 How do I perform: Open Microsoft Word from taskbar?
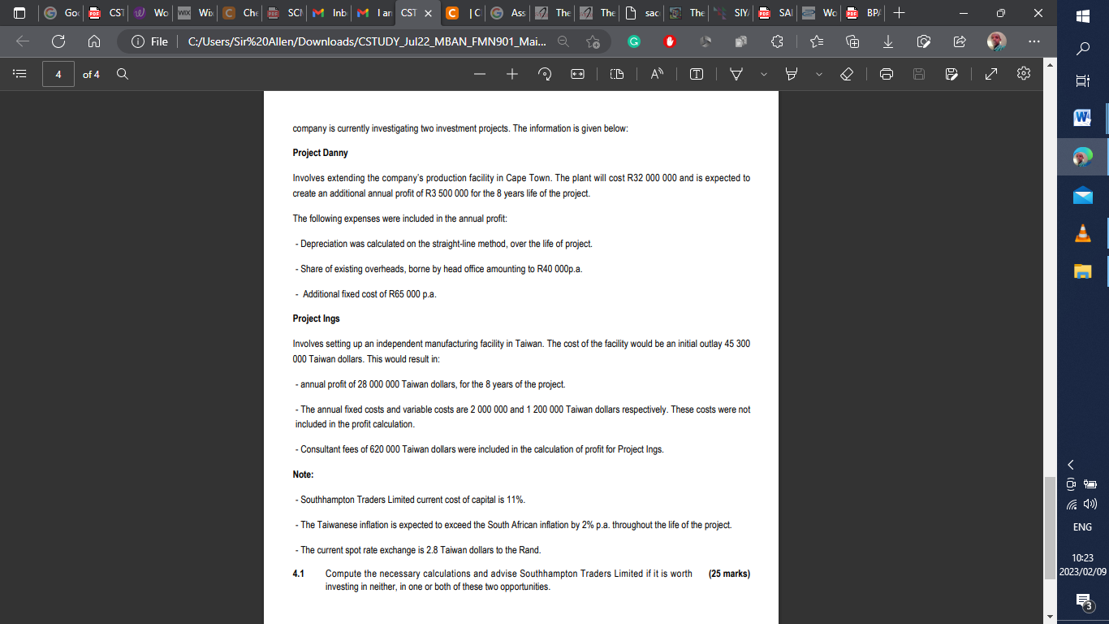1082,119
